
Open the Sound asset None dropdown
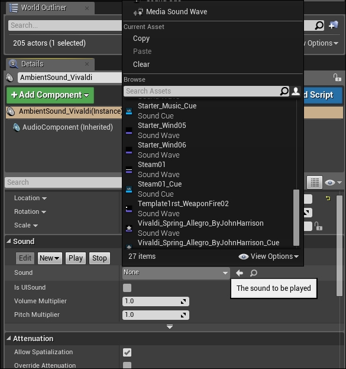pyautogui.click(x=176, y=272)
